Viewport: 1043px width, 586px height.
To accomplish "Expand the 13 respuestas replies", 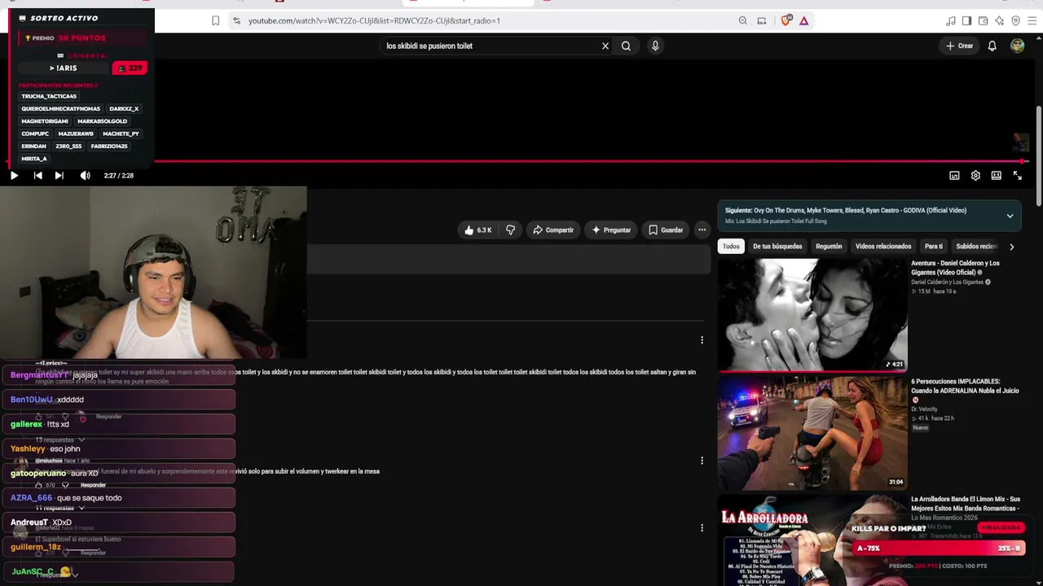I will point(59,440).
